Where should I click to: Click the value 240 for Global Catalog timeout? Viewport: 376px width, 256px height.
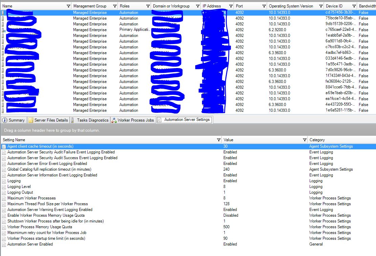point(226,169)
